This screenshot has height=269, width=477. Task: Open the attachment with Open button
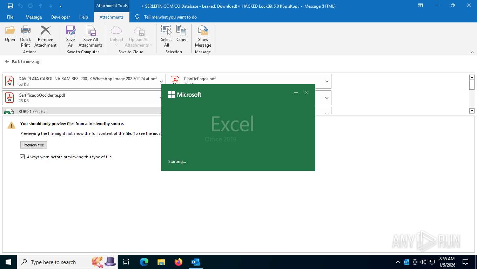(10, 34)
